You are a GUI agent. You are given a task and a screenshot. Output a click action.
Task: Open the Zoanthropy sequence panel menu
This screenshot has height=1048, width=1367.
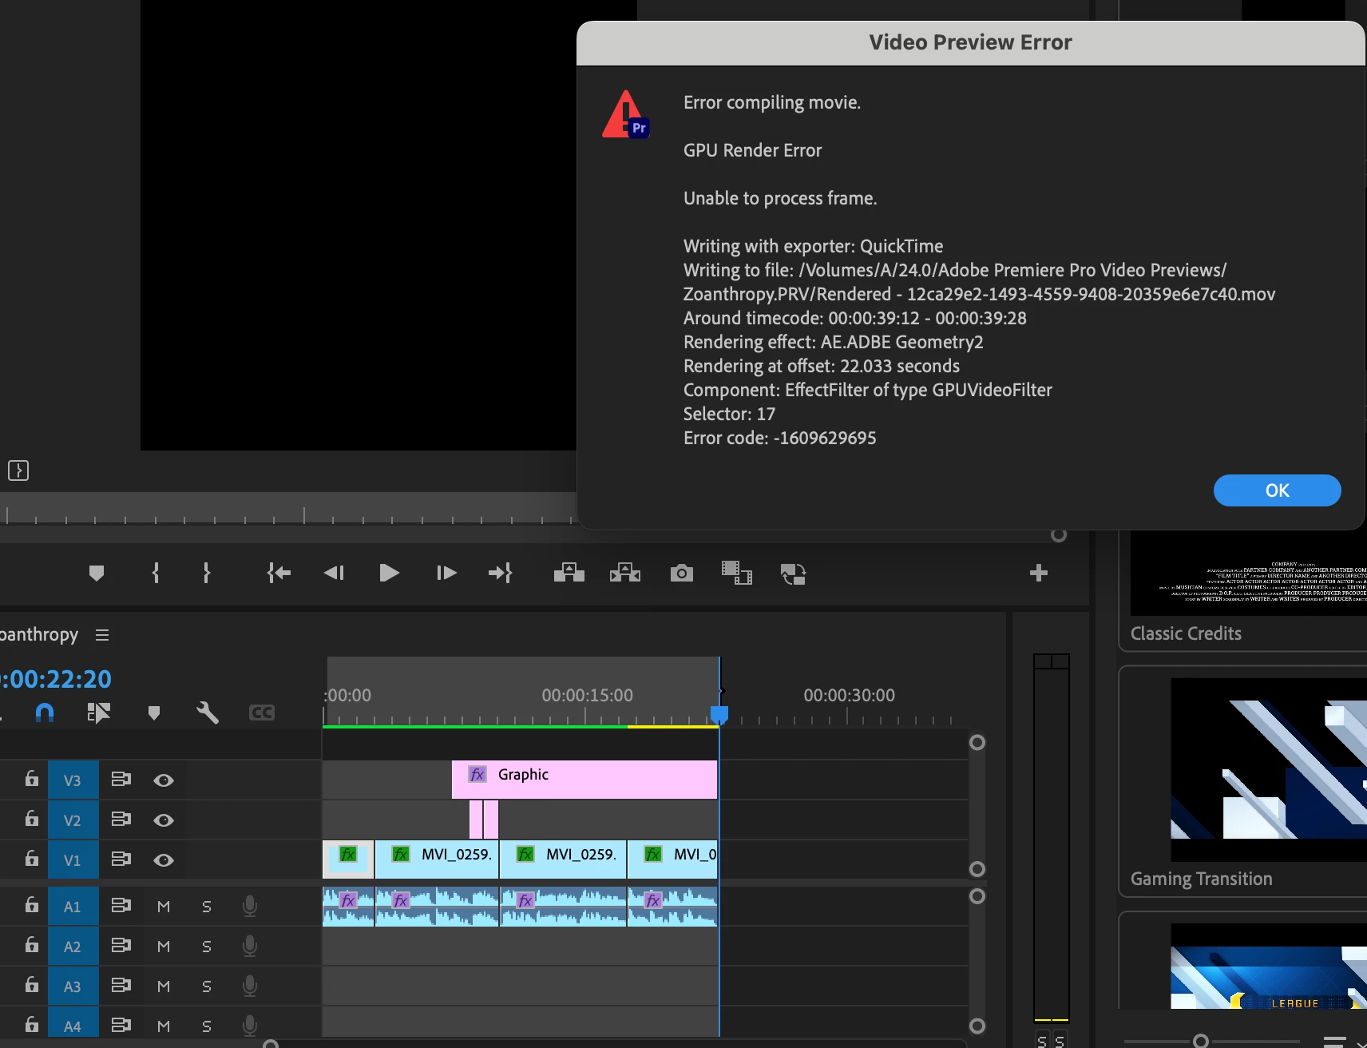pyautogui.click(x=102, y=635)
